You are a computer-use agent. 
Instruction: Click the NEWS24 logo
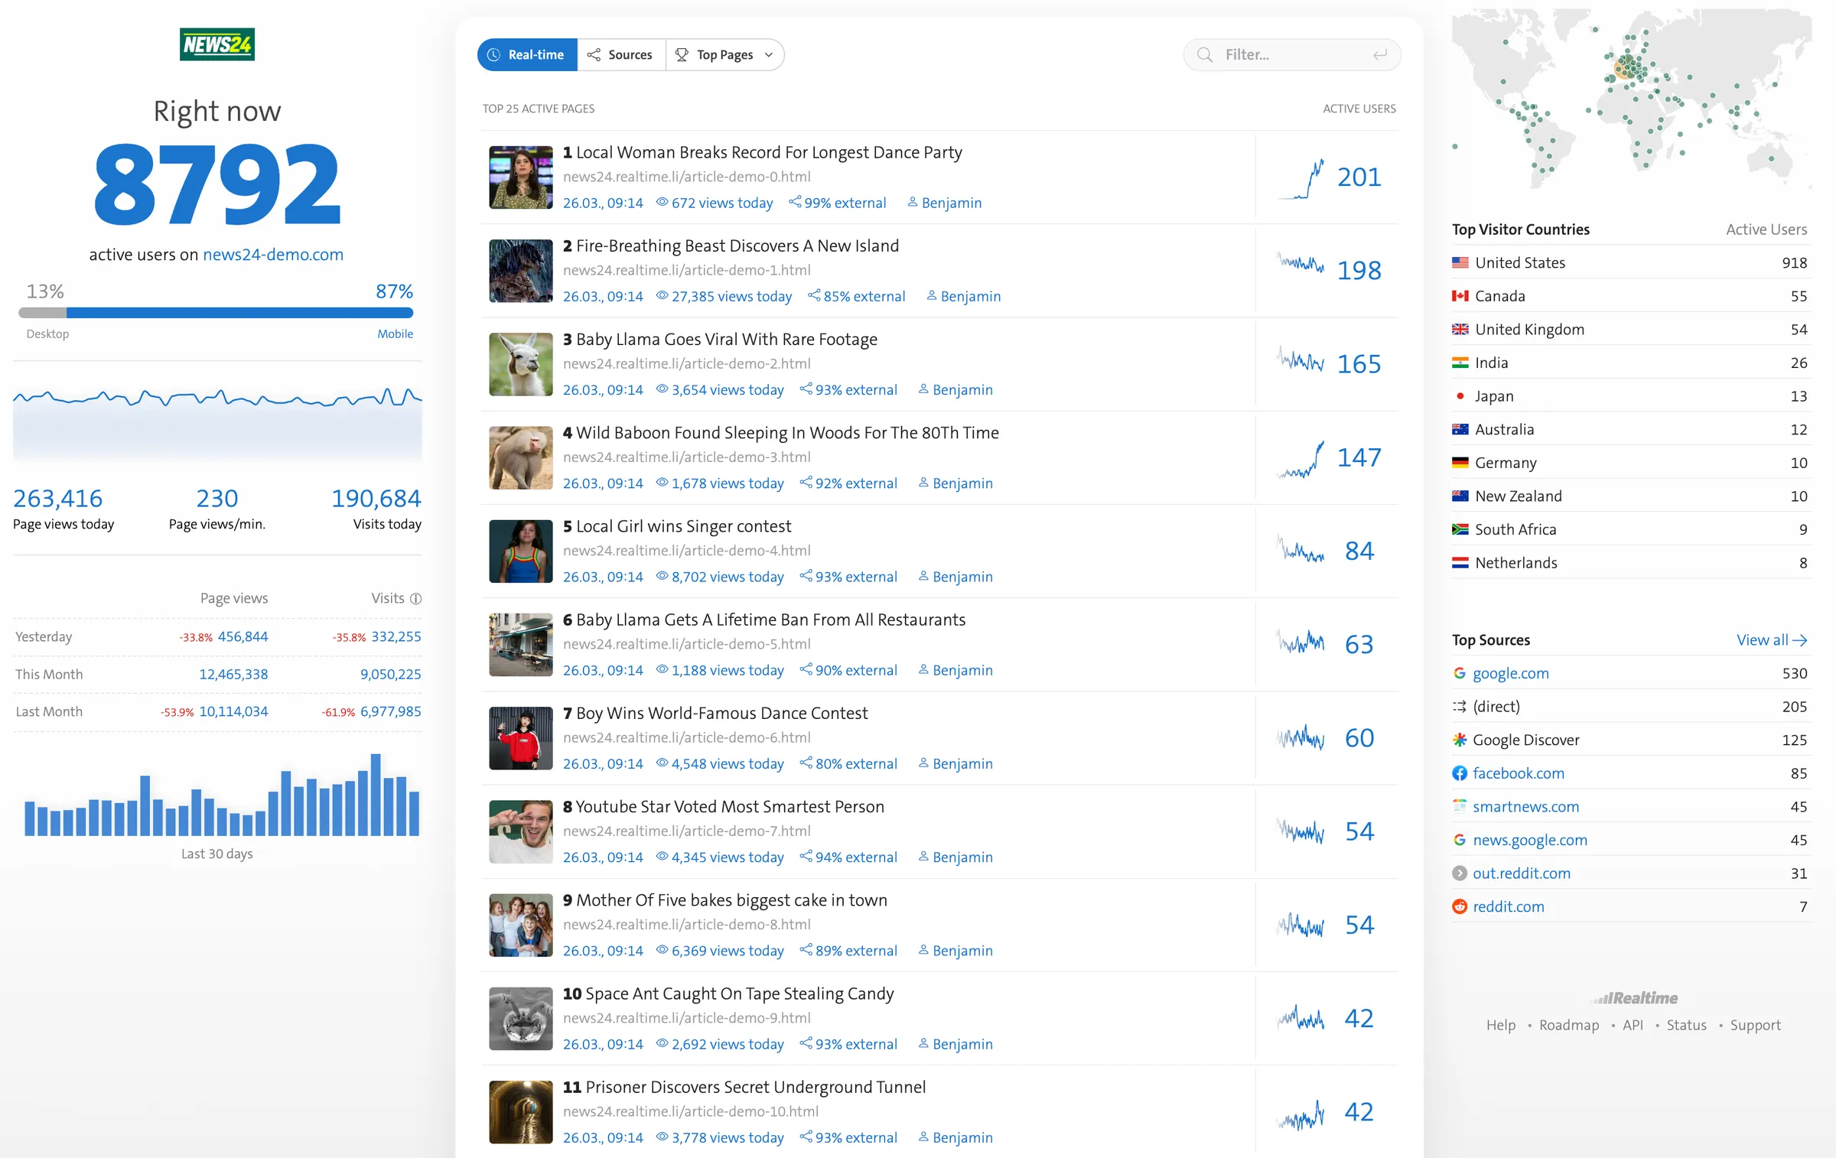[x=217, y=44]
